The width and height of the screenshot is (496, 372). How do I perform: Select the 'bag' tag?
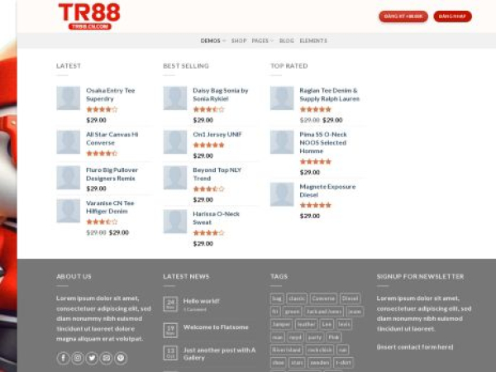[277, 298]
